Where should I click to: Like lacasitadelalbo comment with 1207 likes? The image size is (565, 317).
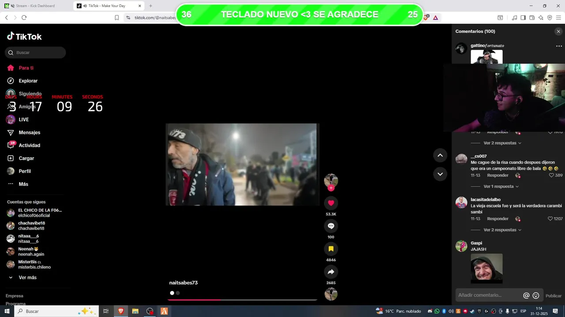(x=550, y=219)
